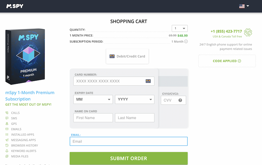Click the Email input field
The height and width of the screenshot is (165, 262).
coord(129,141)
